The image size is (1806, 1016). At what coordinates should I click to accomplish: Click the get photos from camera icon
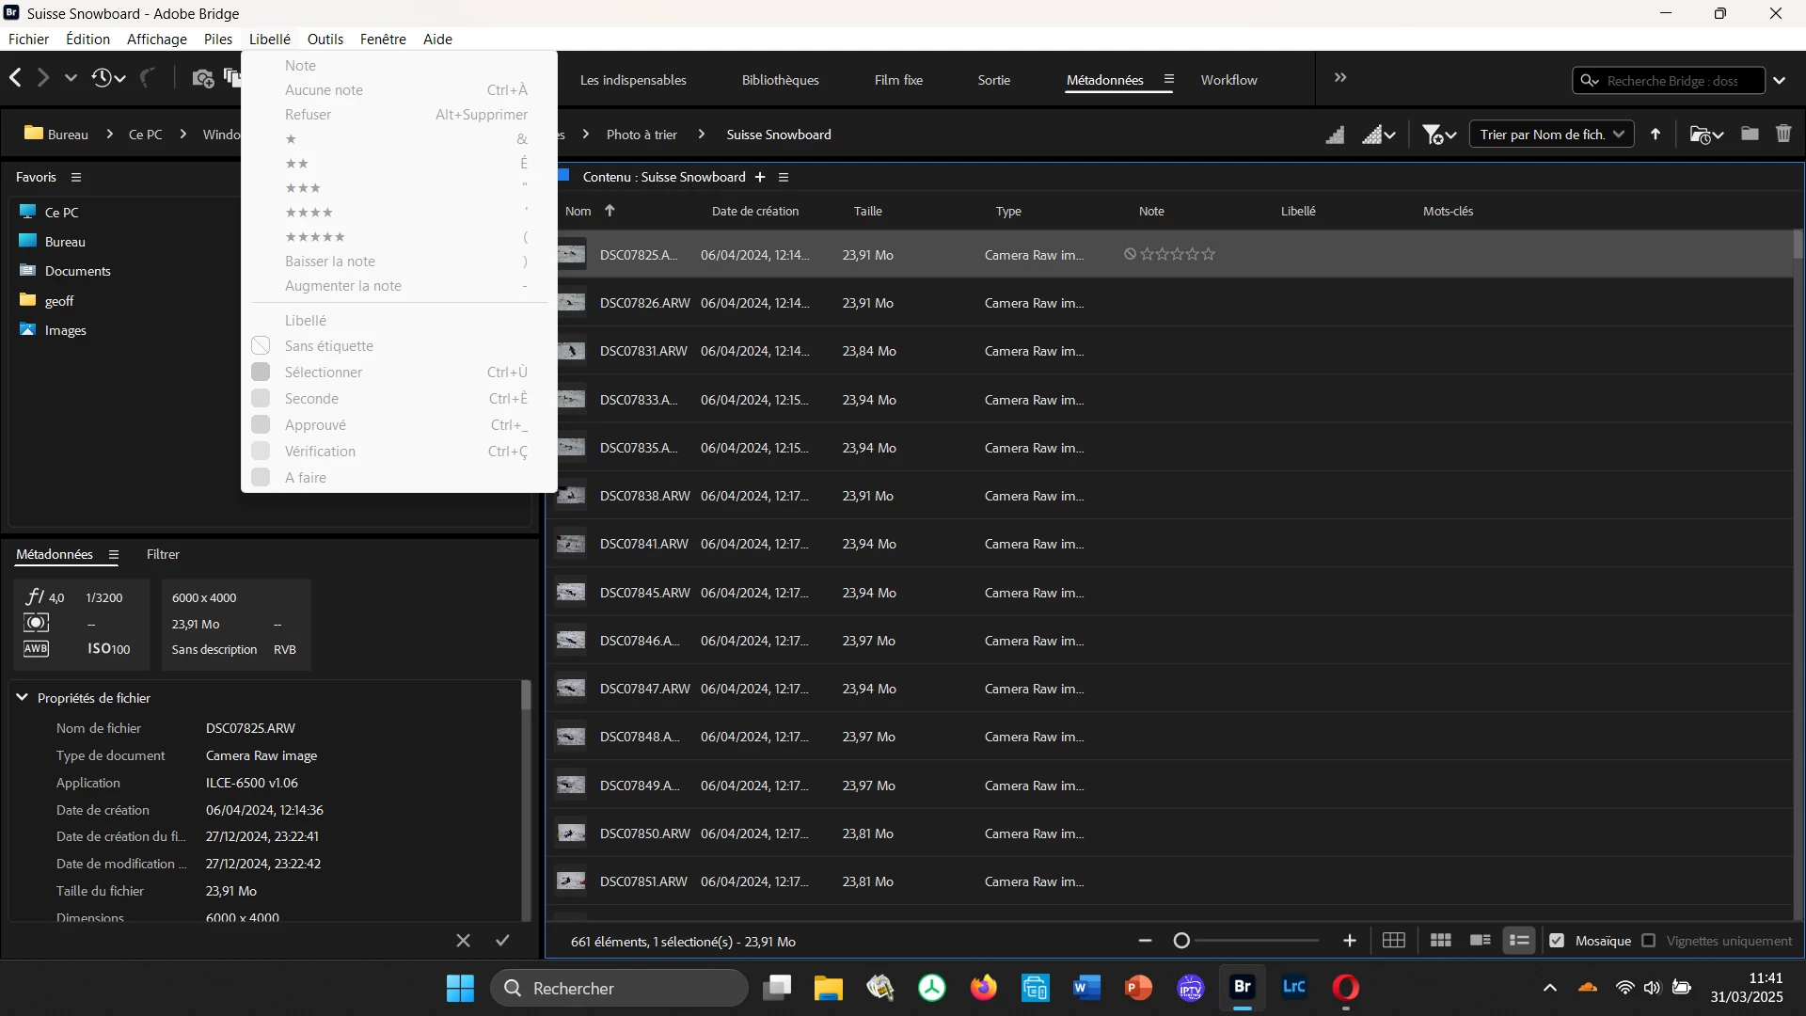(x=202, y=78)
